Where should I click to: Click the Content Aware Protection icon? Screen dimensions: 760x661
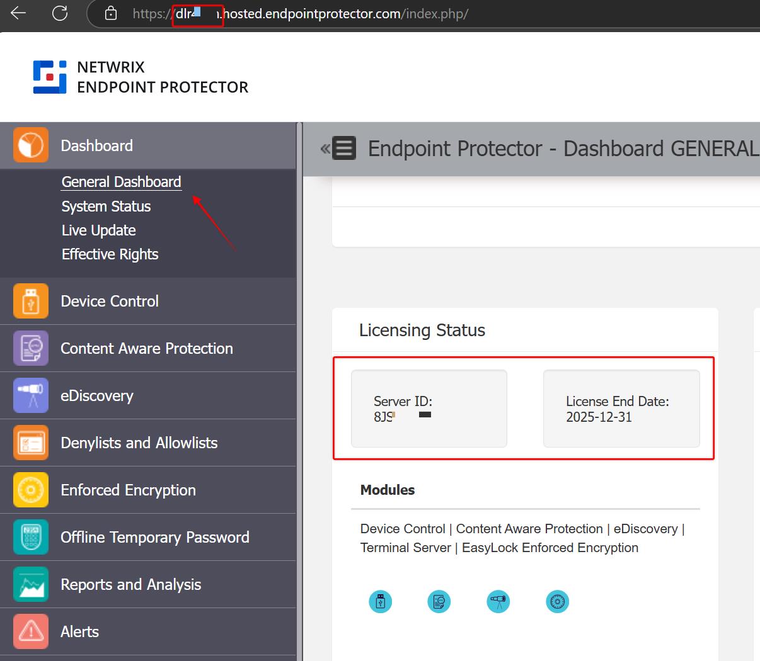(x=31, y=348)
